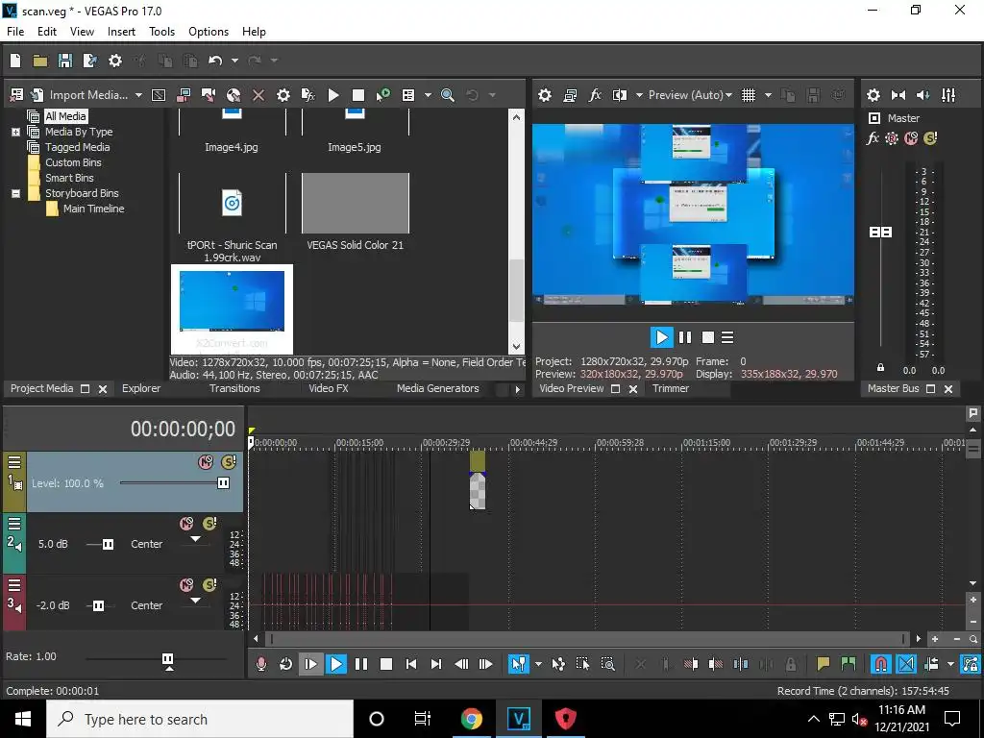This screenshot has height=738, width=984.
Task: Open Render As from main toolbar
Action: pyautogui.click(x=89, y=61)
